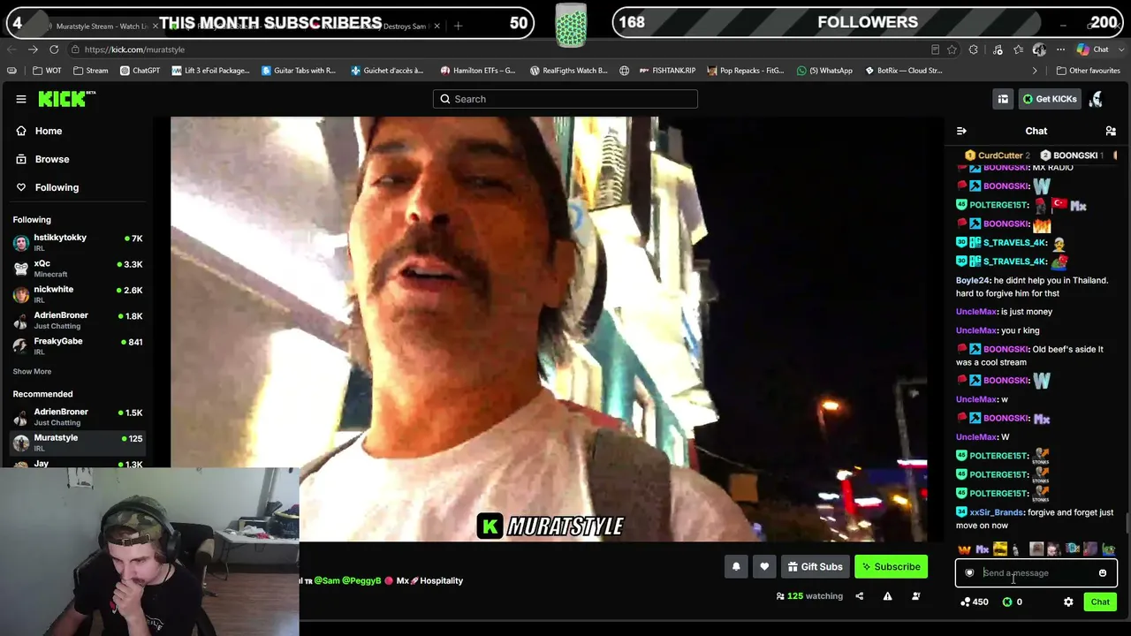Screen dimensions: 1131x636
Task: Open the user profile avatar menu
Action: [1096, 99]
